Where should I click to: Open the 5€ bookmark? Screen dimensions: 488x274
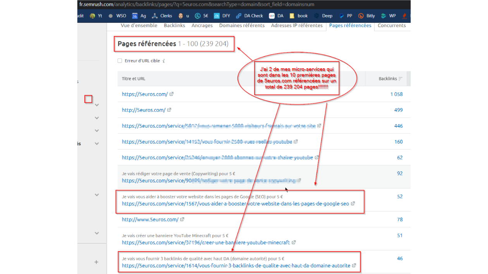(201, 16)
